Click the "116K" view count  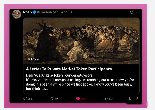(x=111, y=99)
